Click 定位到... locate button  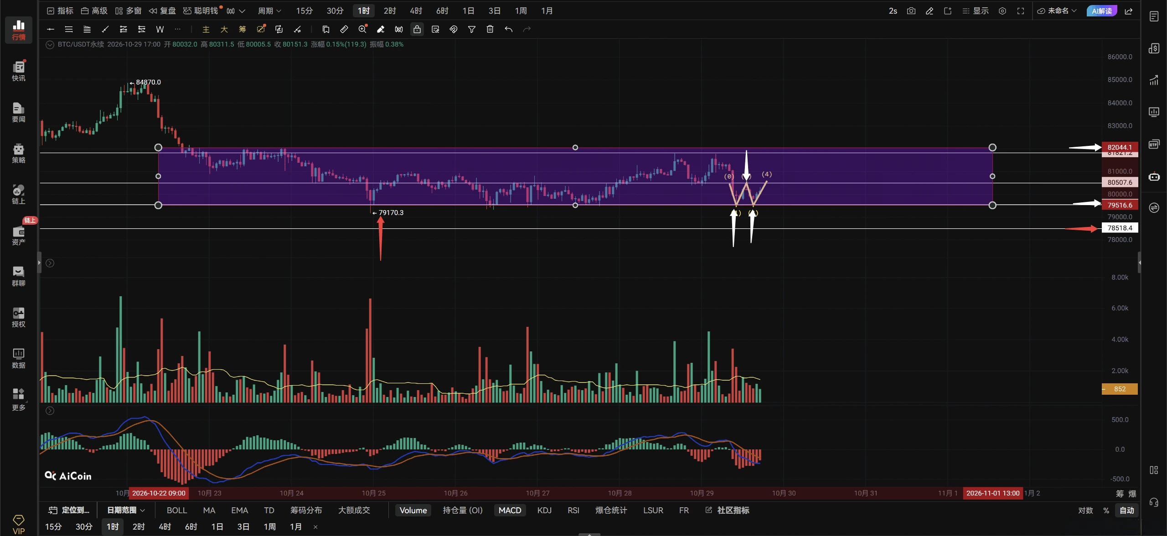tap(69, 510)
